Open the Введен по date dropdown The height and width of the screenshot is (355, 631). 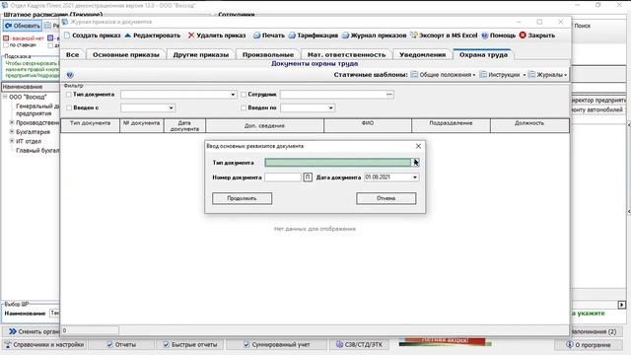331,107
